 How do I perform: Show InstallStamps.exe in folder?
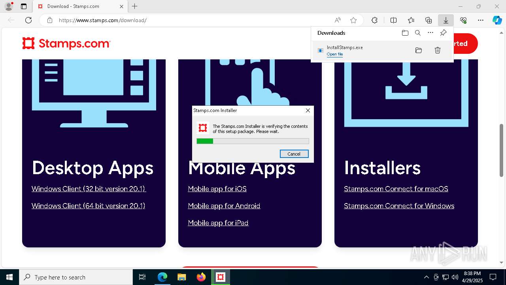(x=419, y=50)
